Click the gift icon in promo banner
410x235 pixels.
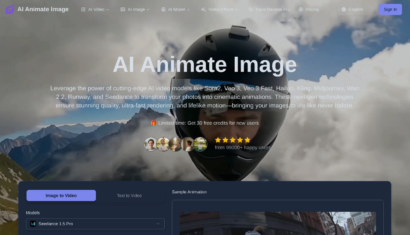[x=154, y=123]
